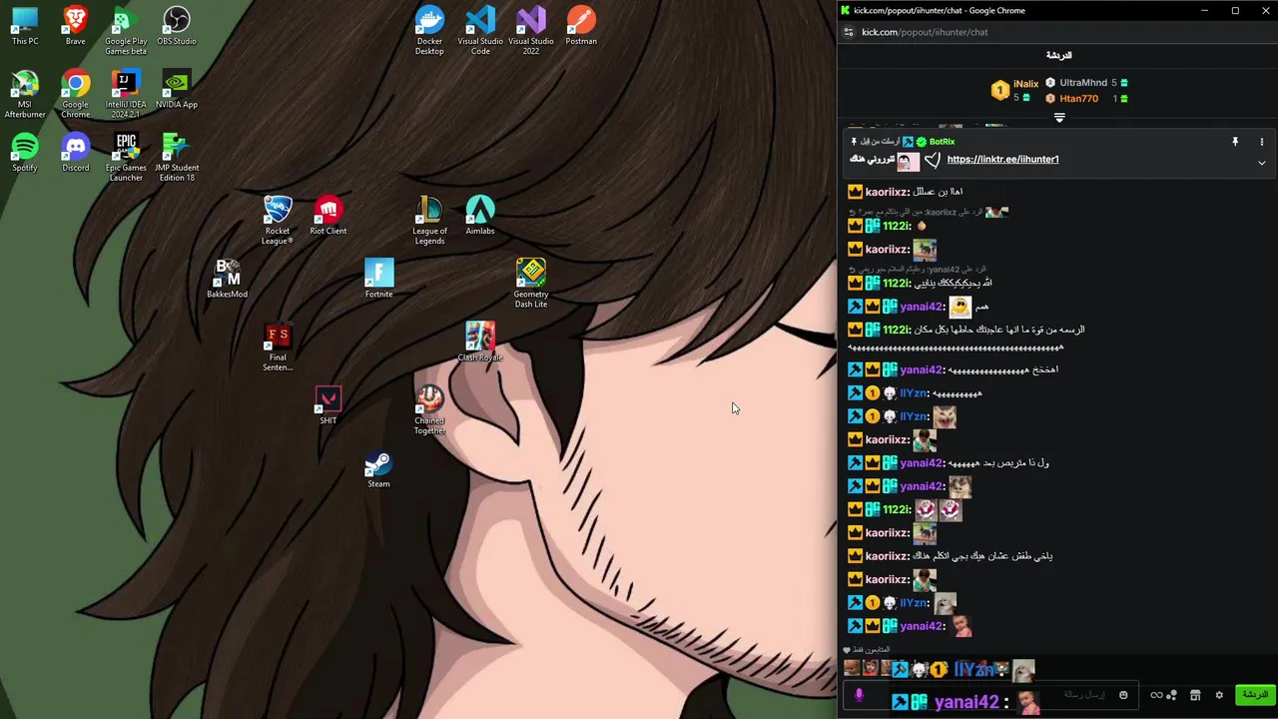Screen dimensions: 1278x719
Task: Select Rocket League desktop icon
Action: pos(278,220)
